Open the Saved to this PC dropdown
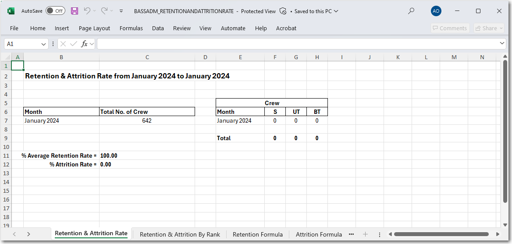The height and width of the screenshot is (244, 512). [336, 11]
